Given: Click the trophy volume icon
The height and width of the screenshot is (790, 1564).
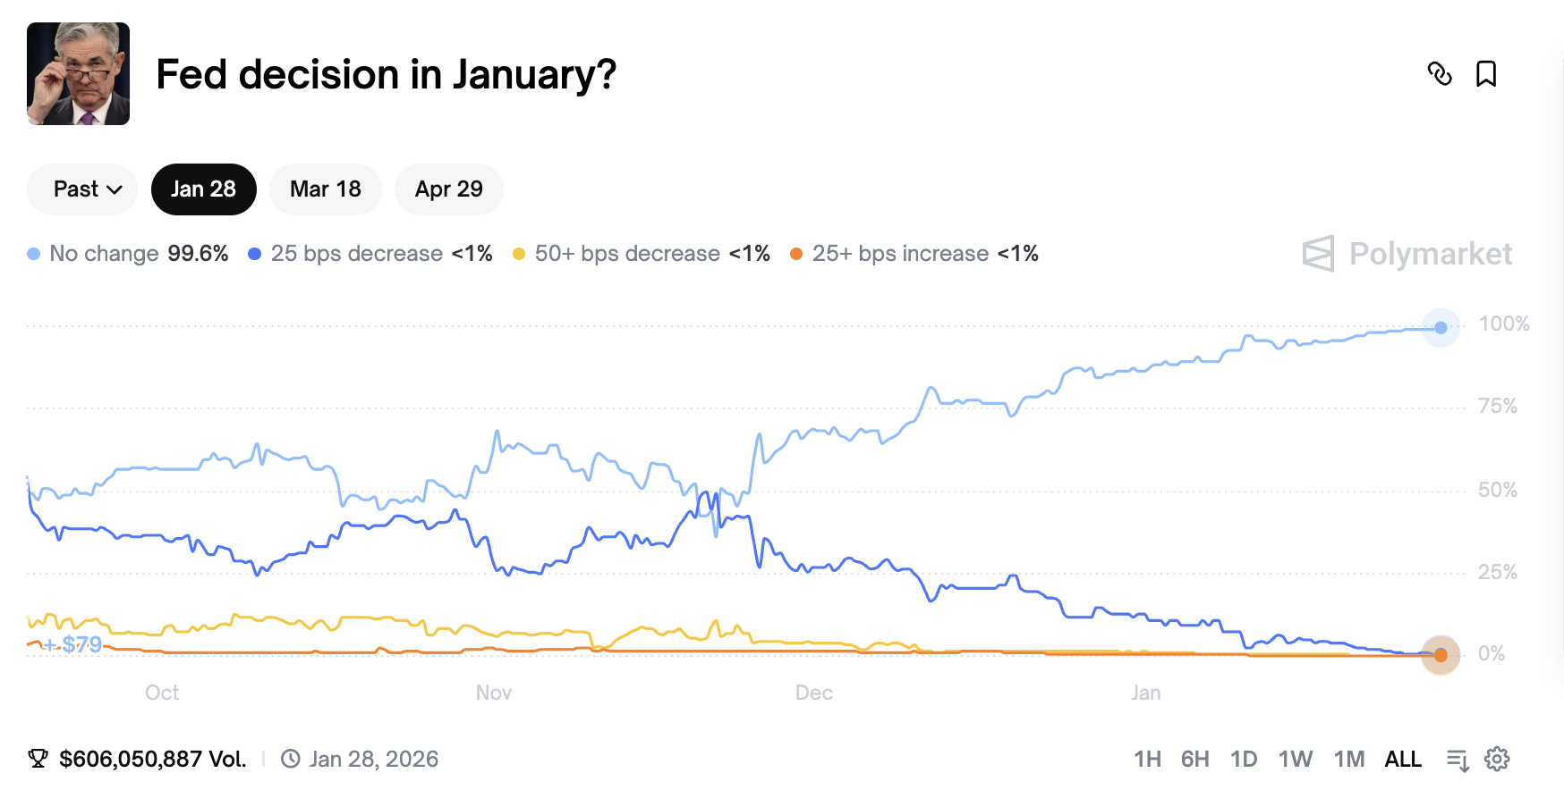Looking at the screenshot, I should click(38, 759).
